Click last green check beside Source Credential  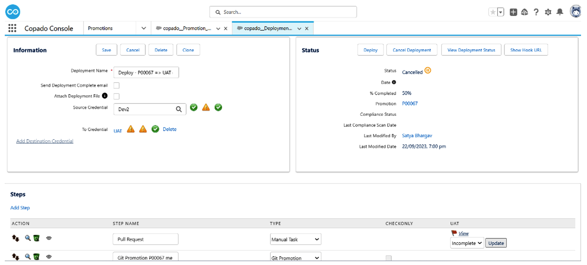[218, 107]
